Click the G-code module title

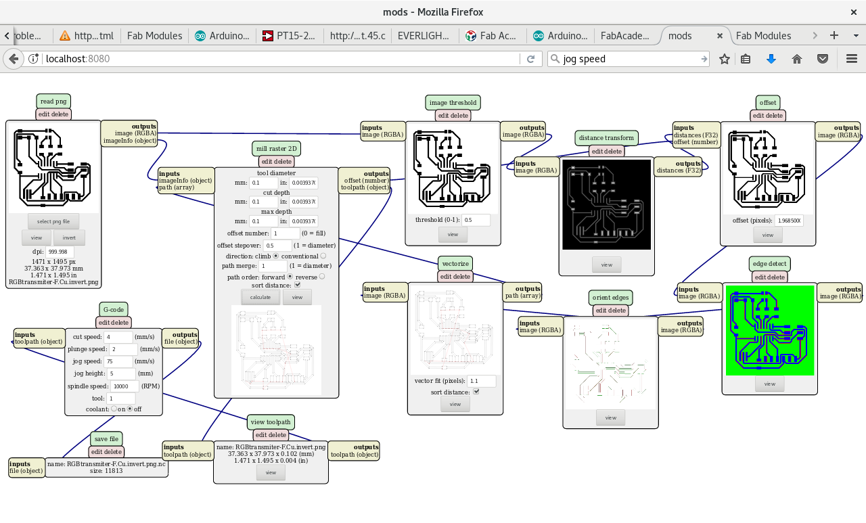[x=114, y=310]
